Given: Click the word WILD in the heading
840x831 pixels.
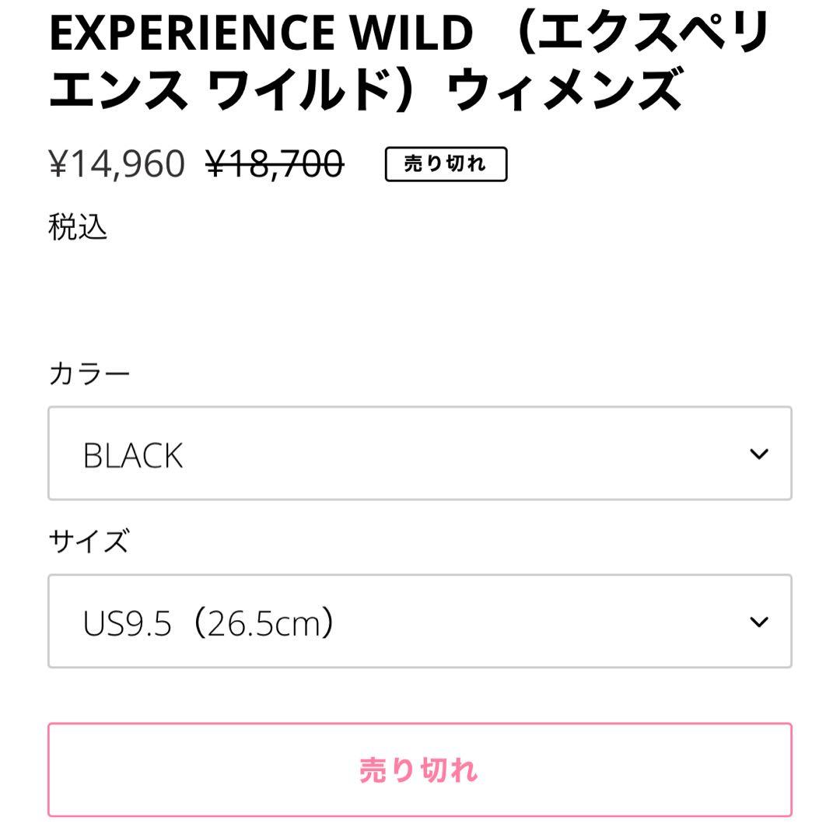Looking at the screenshot, I should (411, 33).
